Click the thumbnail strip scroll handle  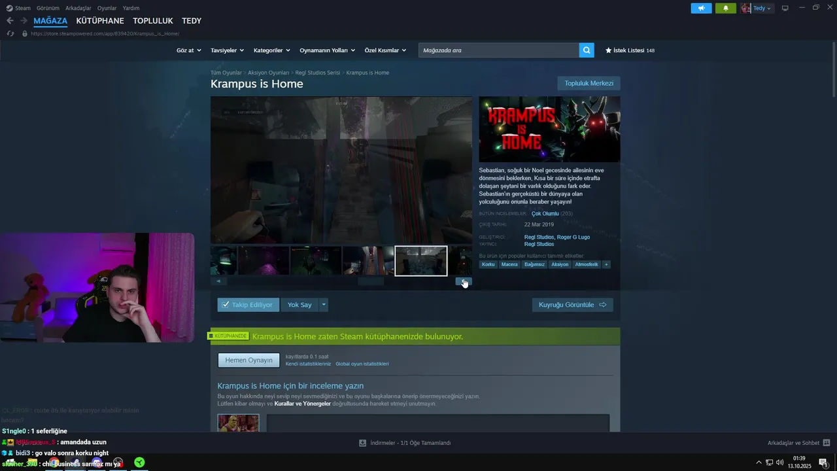pos(371,281)
